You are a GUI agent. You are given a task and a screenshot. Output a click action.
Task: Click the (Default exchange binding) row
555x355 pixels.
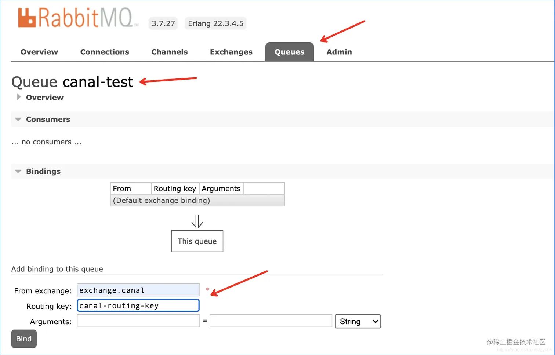pos(197,200)
